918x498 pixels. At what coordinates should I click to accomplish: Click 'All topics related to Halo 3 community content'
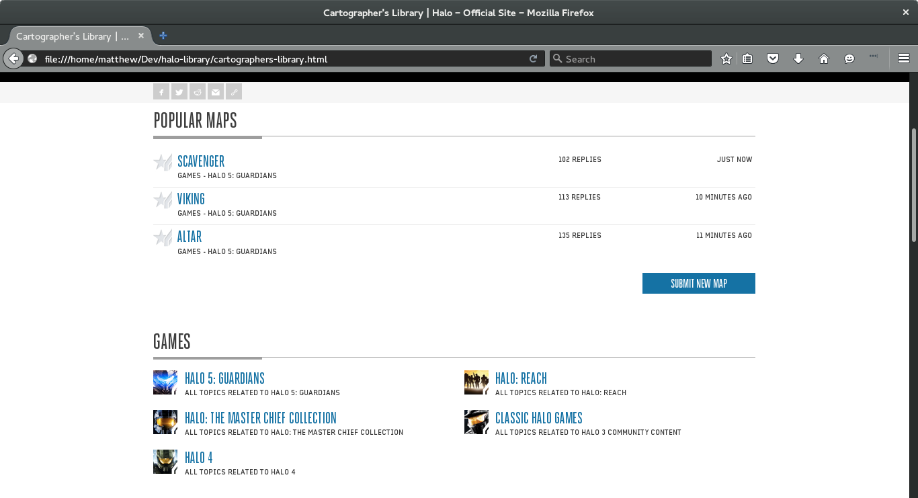coord(588,433)
